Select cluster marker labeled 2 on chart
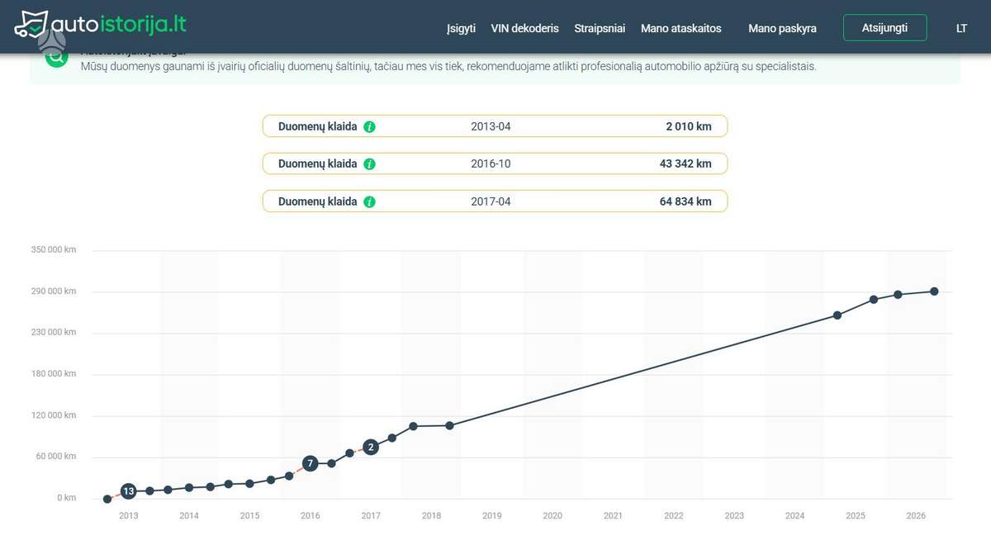 tap(371, 447)
